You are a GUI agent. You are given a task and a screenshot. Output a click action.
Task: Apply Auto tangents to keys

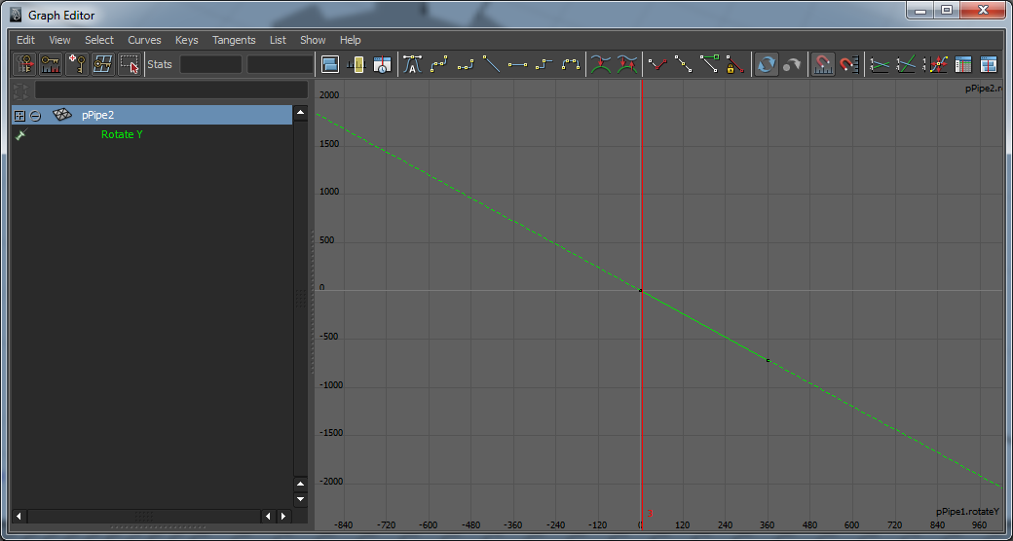click(412, 65)
